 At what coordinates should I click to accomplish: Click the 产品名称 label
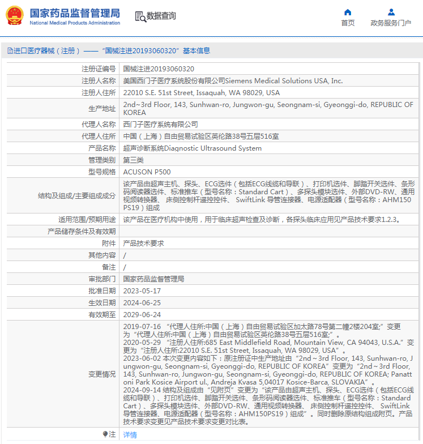coord(102,148)
